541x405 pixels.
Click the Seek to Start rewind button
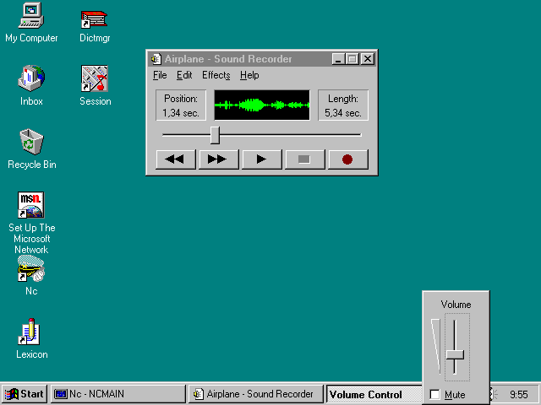175,159
